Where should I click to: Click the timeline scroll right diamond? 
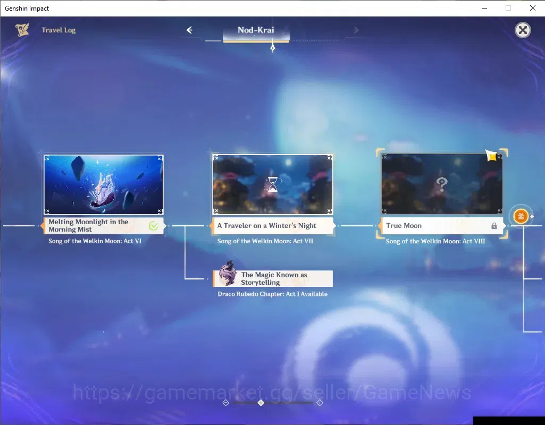point(320,403)
